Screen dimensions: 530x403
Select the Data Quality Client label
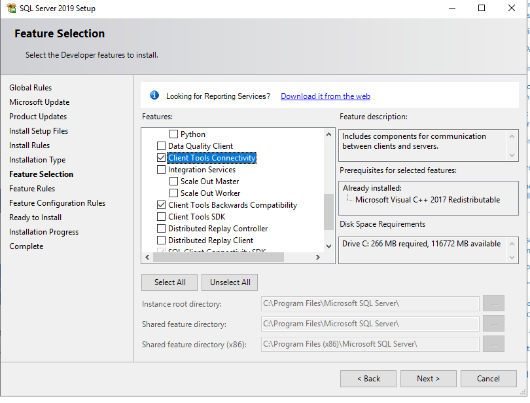coord(200,146)
